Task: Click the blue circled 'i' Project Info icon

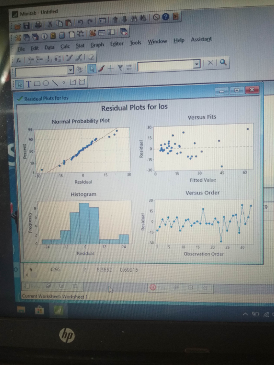Action: click(45, 36)
